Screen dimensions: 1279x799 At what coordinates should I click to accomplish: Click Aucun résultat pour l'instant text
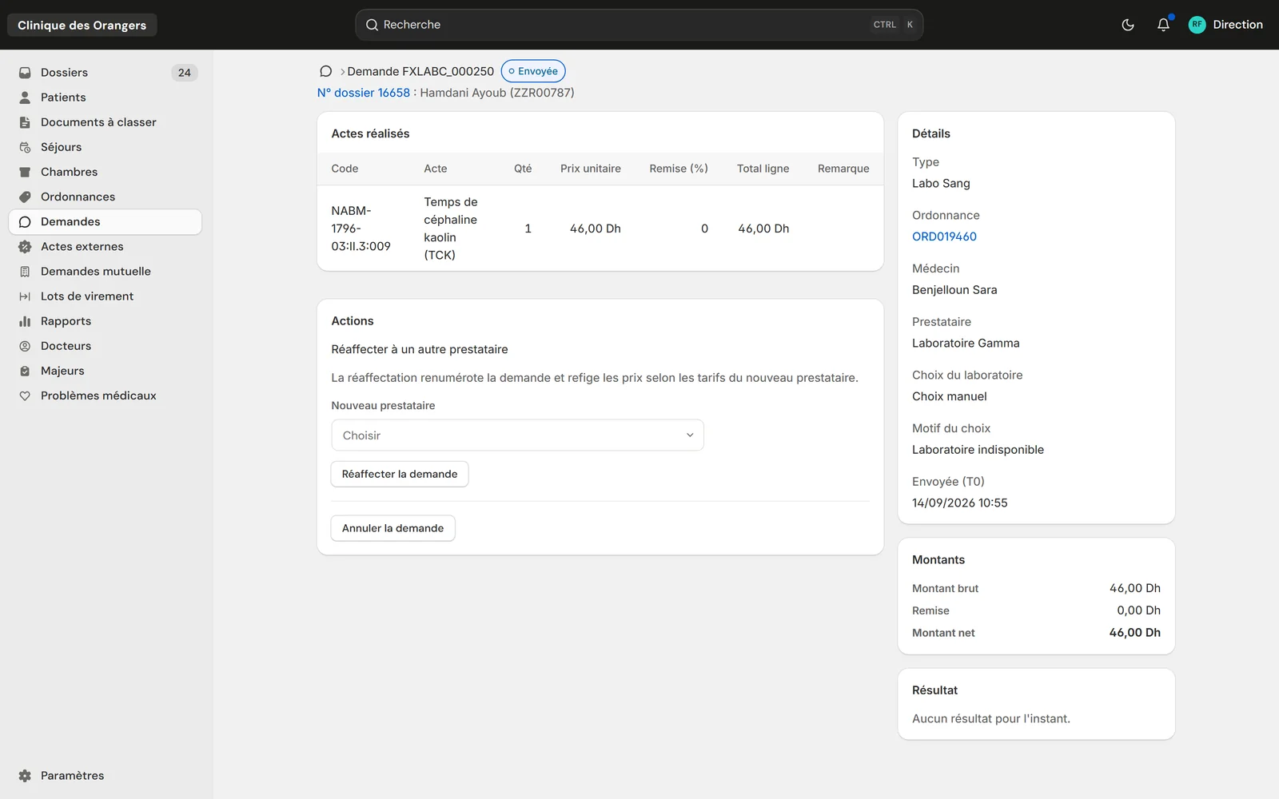pos(991,719)
